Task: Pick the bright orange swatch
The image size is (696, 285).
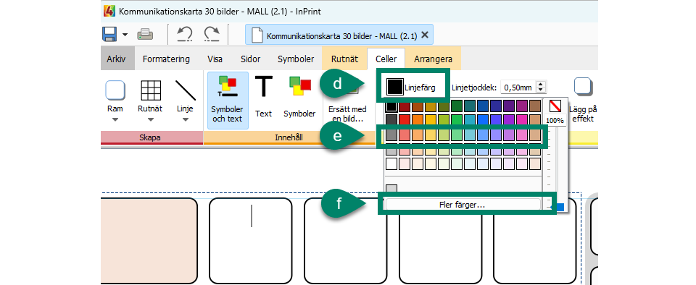Action: tap(417, 120)
